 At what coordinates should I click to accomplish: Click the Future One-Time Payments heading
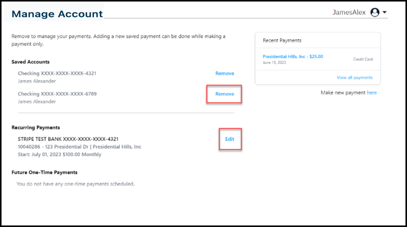(44, 172)
